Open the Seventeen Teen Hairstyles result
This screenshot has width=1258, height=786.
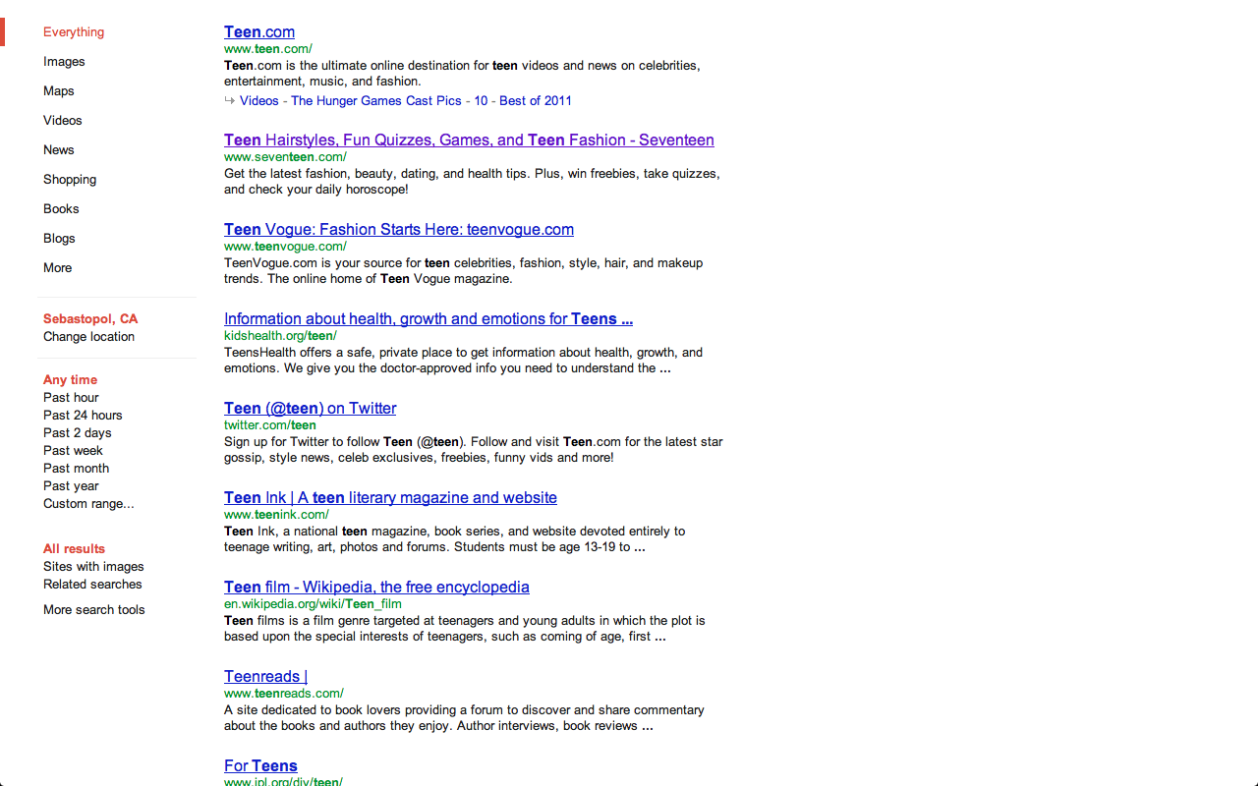(469, 140)
